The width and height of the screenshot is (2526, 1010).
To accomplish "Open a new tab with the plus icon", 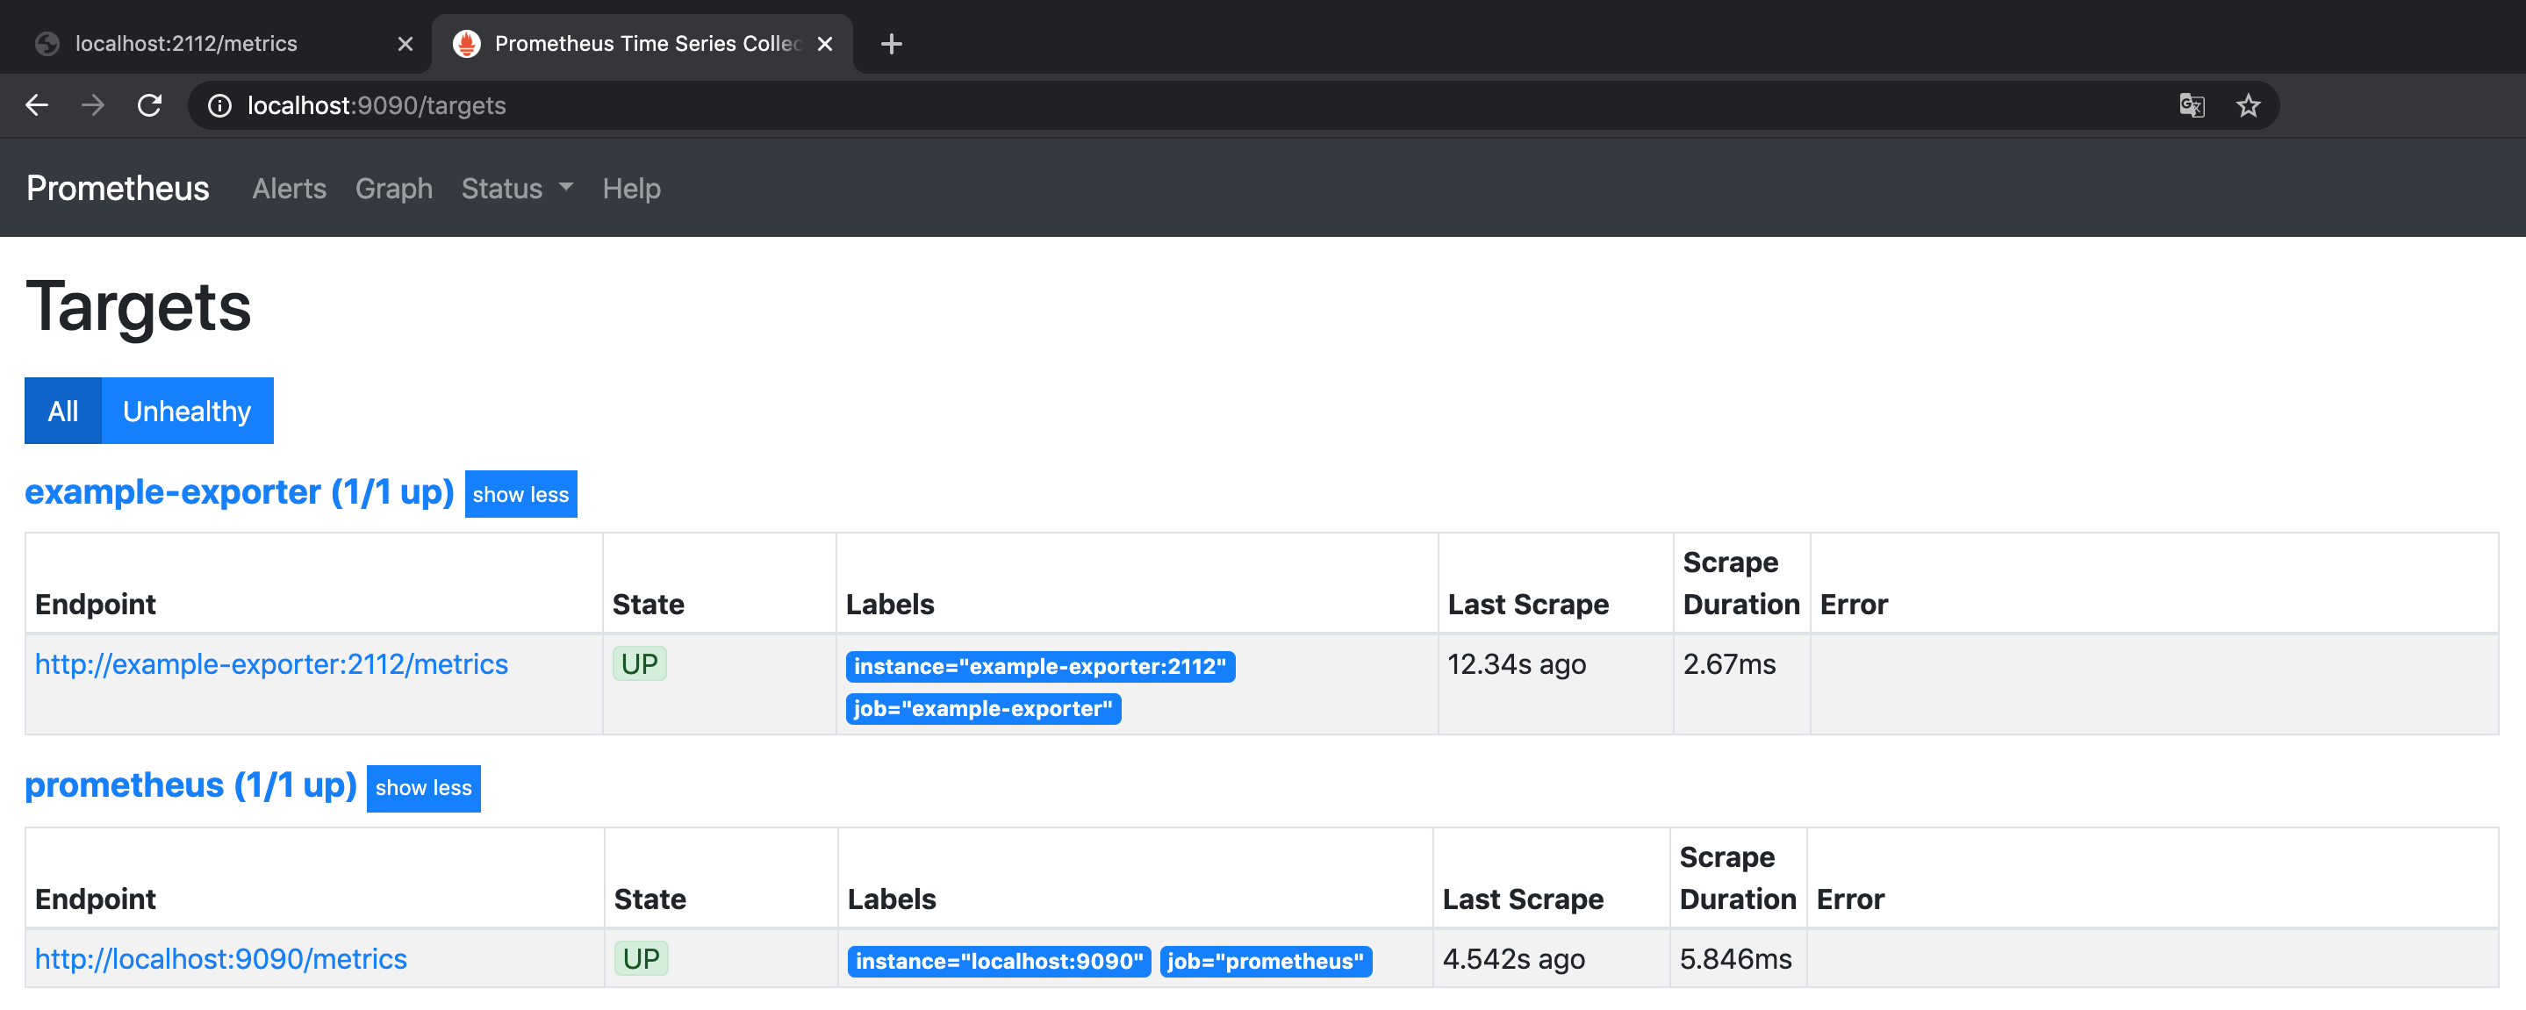I will click(x=890, y=43).
